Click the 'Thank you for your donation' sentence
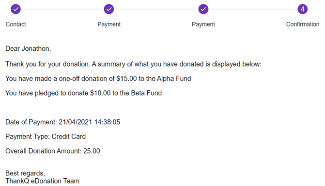 click(134, 64)
